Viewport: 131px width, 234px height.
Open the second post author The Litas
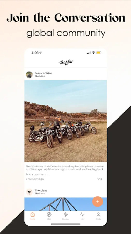pos(41,190)
